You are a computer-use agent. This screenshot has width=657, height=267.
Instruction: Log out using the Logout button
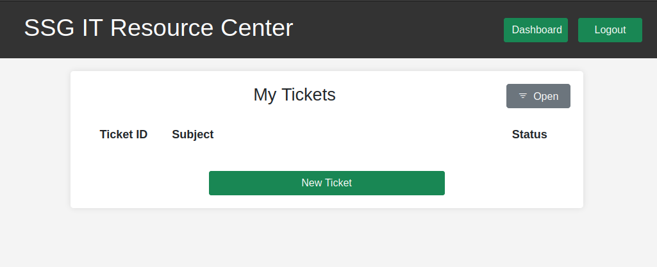610,30
